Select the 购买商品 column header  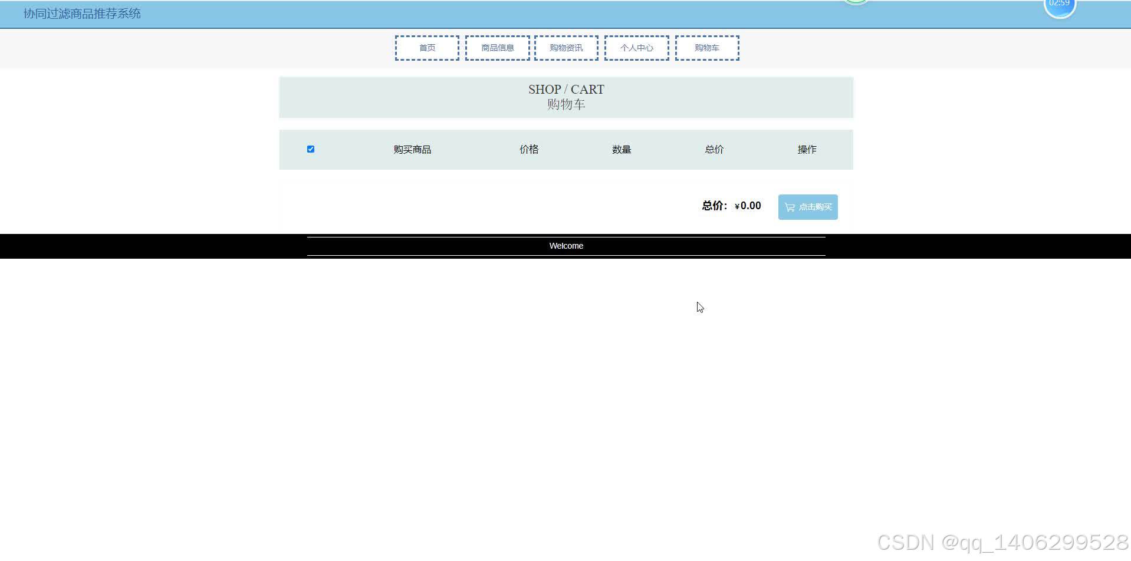[x=412, y=149]
